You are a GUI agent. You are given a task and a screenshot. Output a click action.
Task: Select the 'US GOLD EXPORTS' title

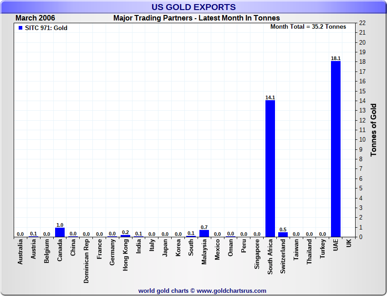coord(193,7)
